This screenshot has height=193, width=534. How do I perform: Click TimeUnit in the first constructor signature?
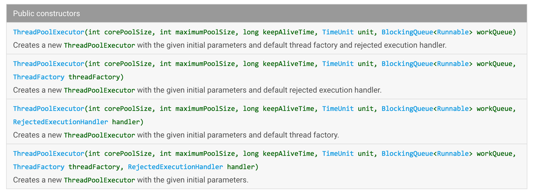(338, 32)
